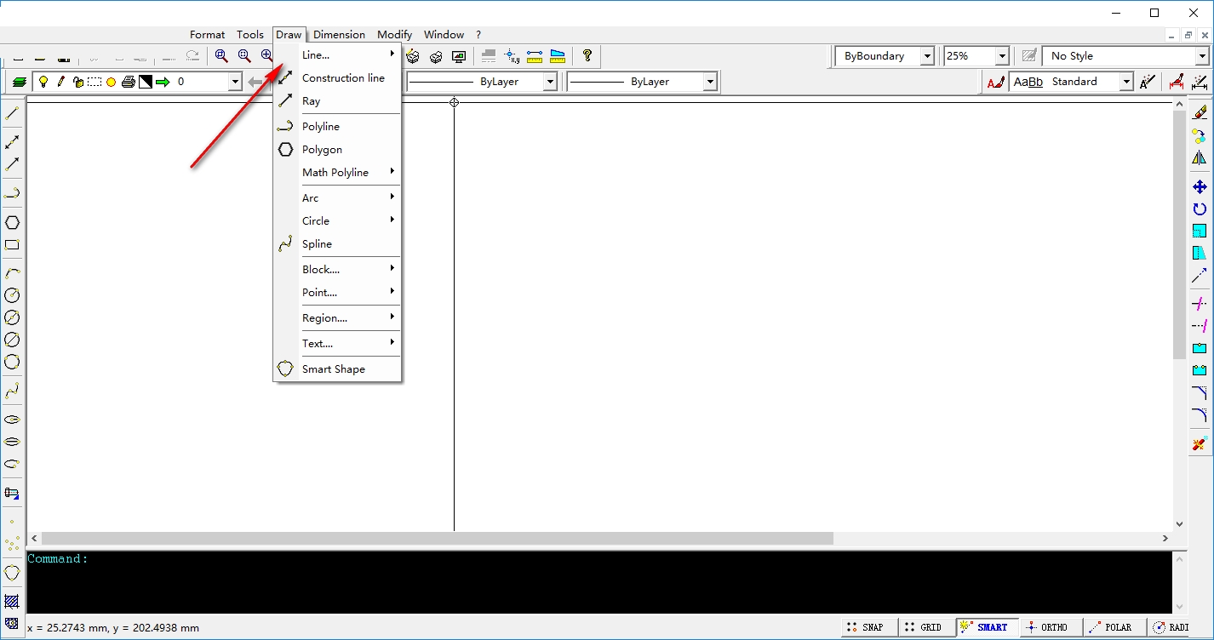The image size is (1214, 640).
Task: Click the Hatch tool in left toolbar
Action: coord(12,602)
